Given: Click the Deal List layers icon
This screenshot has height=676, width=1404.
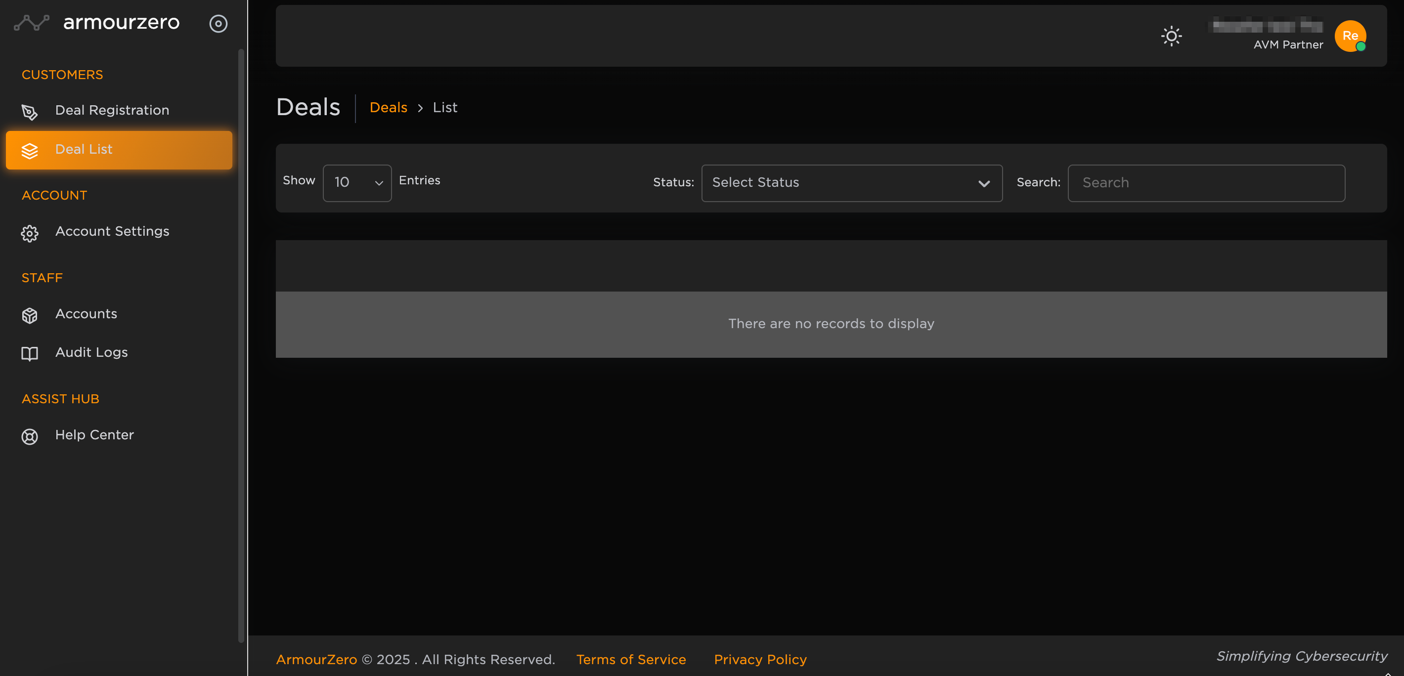Looking at the screenshot, I should coord(30,150).
